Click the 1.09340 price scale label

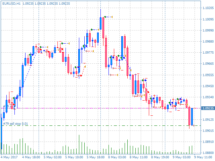click(x=208, y=97)
